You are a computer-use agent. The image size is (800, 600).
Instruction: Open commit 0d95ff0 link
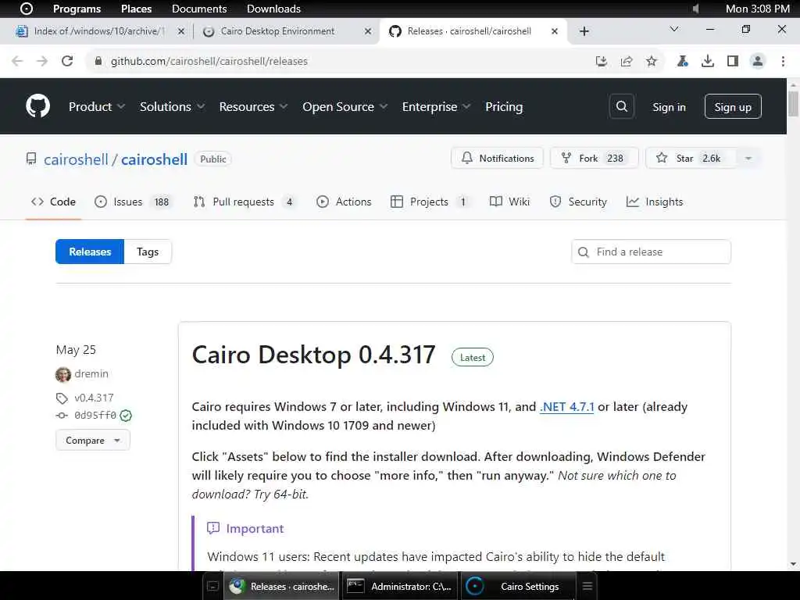tap(95, 416)
